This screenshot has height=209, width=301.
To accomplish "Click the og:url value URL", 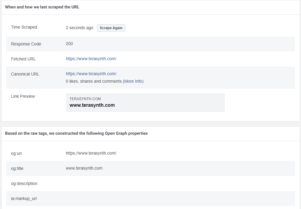I will pyautogui.click(x=91, y=153).
